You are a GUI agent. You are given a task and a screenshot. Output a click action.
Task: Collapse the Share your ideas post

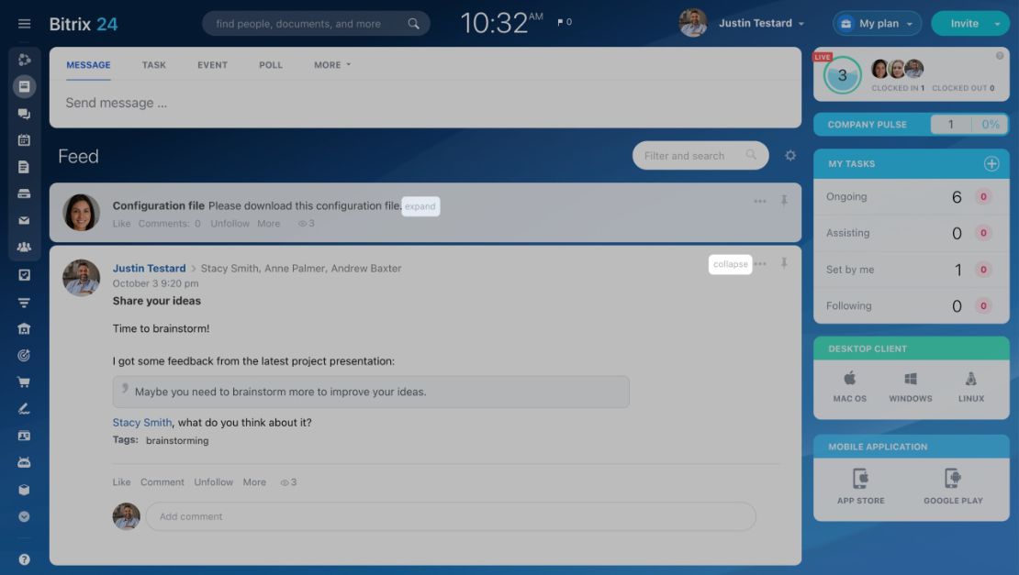(x=731, y=264)
